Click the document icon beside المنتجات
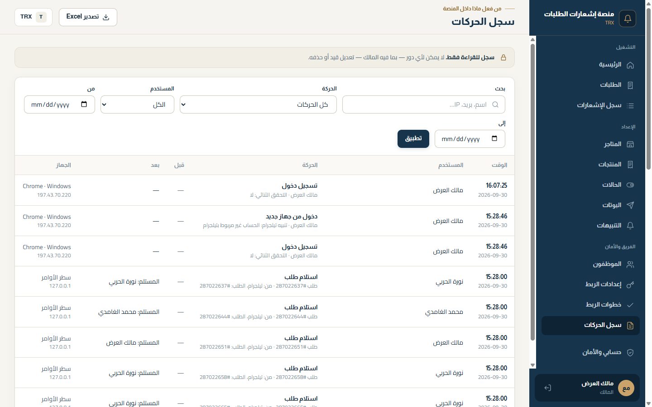This screenshot has width=652, height=407. click(x=630, y=165)
